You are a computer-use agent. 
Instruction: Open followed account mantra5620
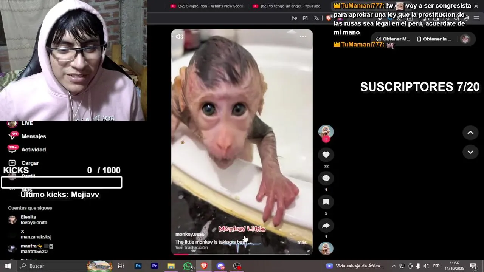[x=37, y=249]
